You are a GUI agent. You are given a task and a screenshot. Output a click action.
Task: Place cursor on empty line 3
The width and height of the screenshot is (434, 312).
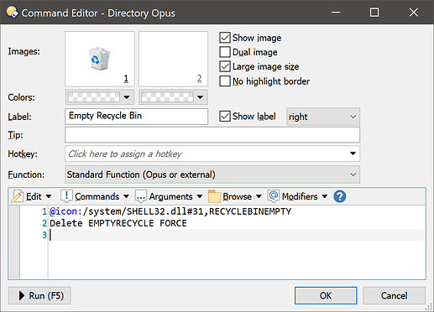point(238,235)
